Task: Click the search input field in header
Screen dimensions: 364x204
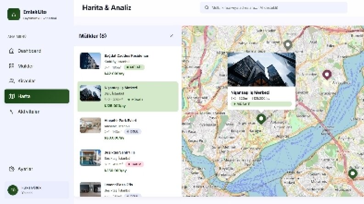Action: coord(274,8)
